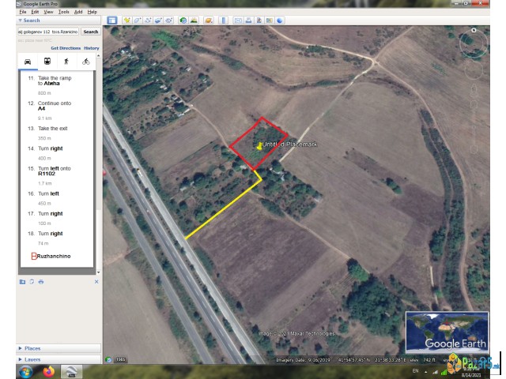The image size is (506, 379).
Task: Toggle the sidebar visibility button
Action: pyautogui.click(x=111, y=20)
